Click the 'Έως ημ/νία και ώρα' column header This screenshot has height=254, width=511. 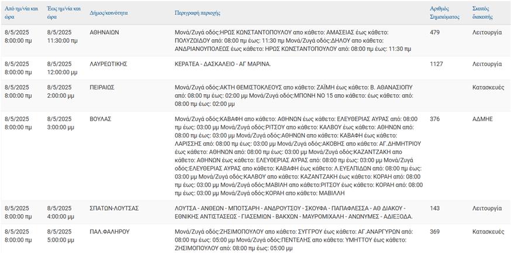[60, 12]
